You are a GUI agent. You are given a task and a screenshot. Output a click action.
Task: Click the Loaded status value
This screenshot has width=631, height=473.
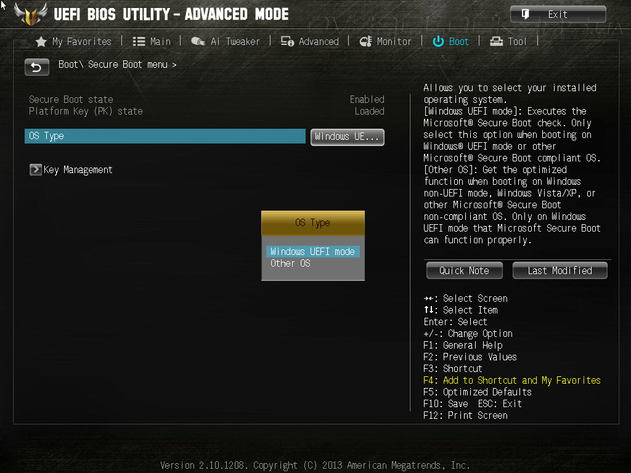click(x=370, y=111)
